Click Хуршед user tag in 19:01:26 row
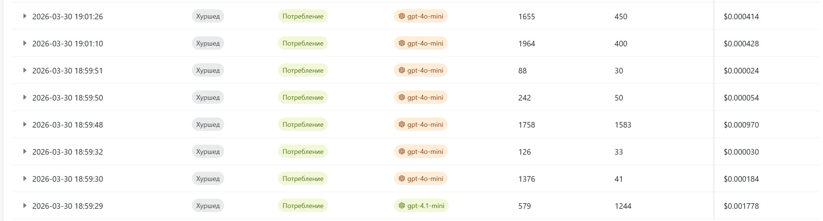The height and width of the screenshot is (221, 823). point(208,16)
